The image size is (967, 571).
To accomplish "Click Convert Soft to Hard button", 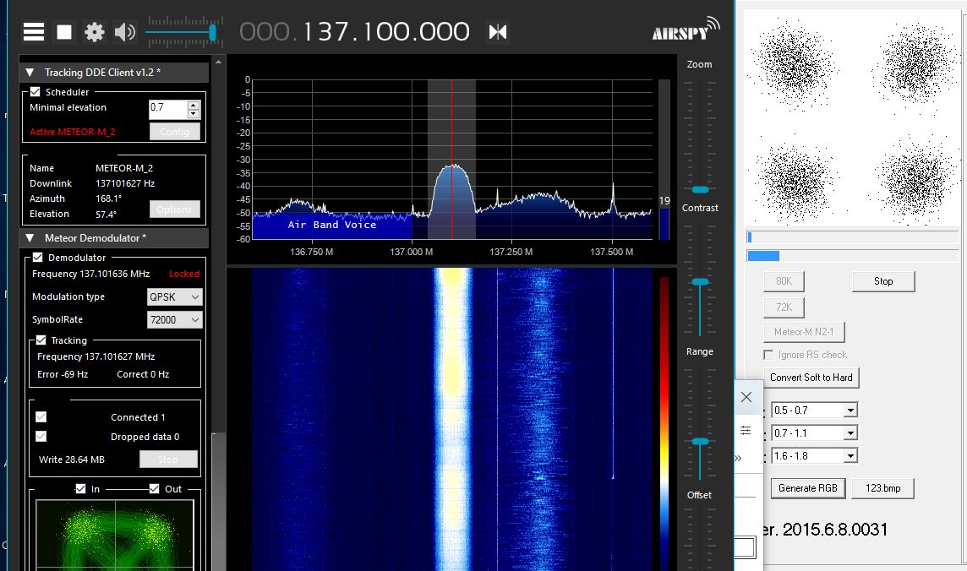I will click(811, 378).
